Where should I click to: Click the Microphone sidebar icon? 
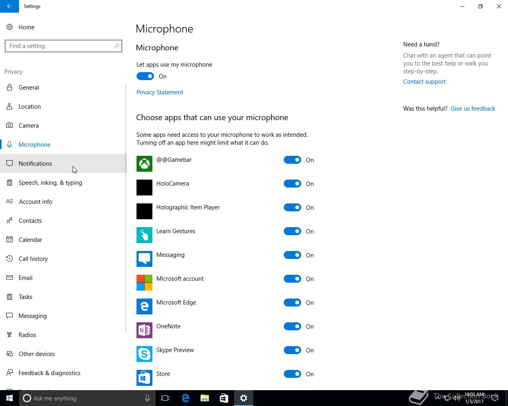click(x=10, y=144)
